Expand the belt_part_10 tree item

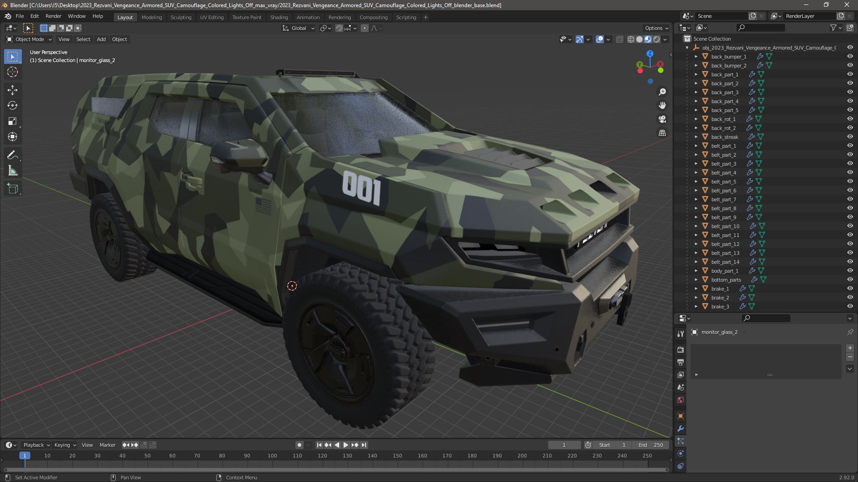click(696, 226)
